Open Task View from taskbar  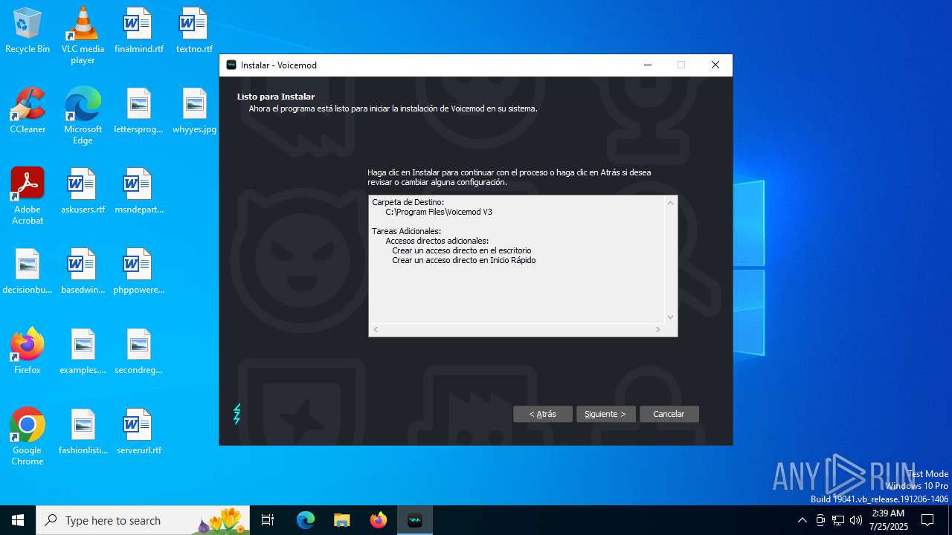click(x=268, y=520)
